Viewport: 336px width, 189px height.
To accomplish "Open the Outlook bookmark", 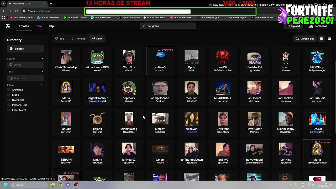I will [49, 18].
